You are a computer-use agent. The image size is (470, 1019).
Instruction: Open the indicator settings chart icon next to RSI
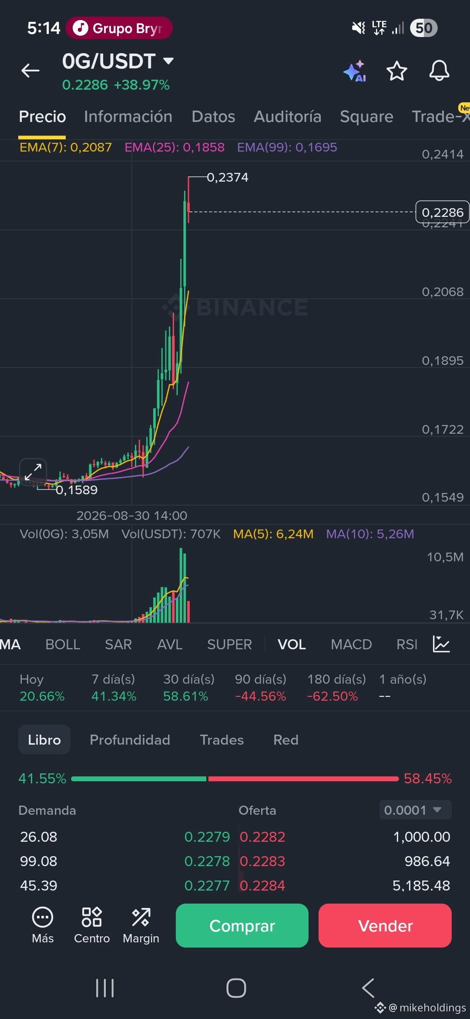tap(441, 644)
